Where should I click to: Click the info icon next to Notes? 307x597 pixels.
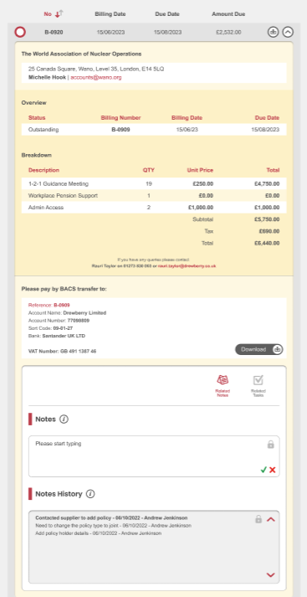64,419
